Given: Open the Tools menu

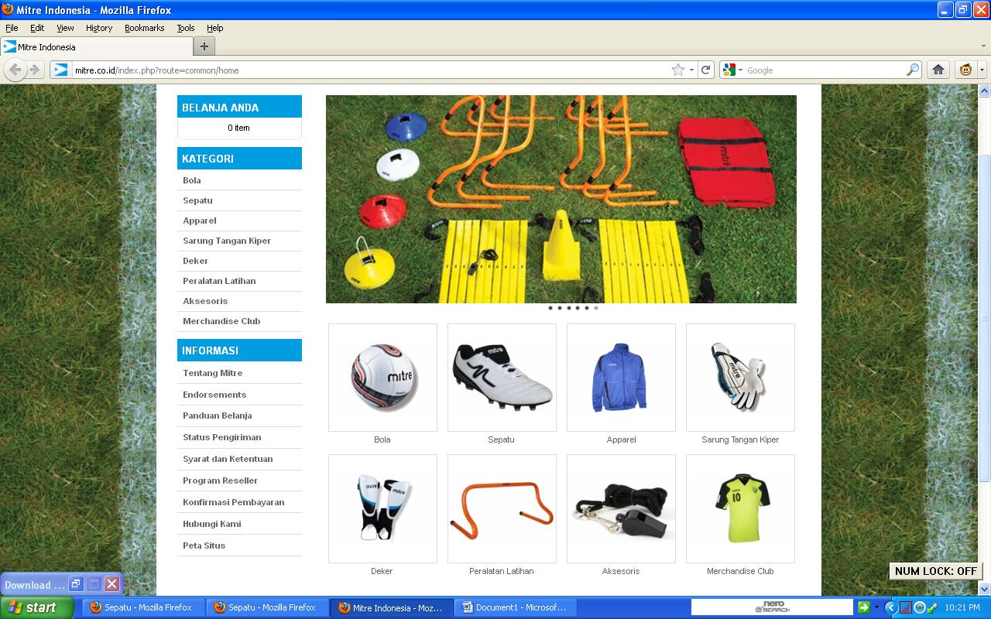Looking at the screenshot, I should point(186,28).
